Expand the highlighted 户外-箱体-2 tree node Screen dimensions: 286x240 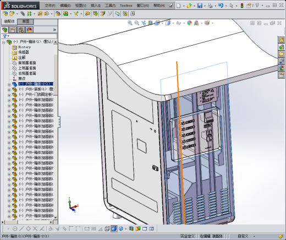[9, 85]
